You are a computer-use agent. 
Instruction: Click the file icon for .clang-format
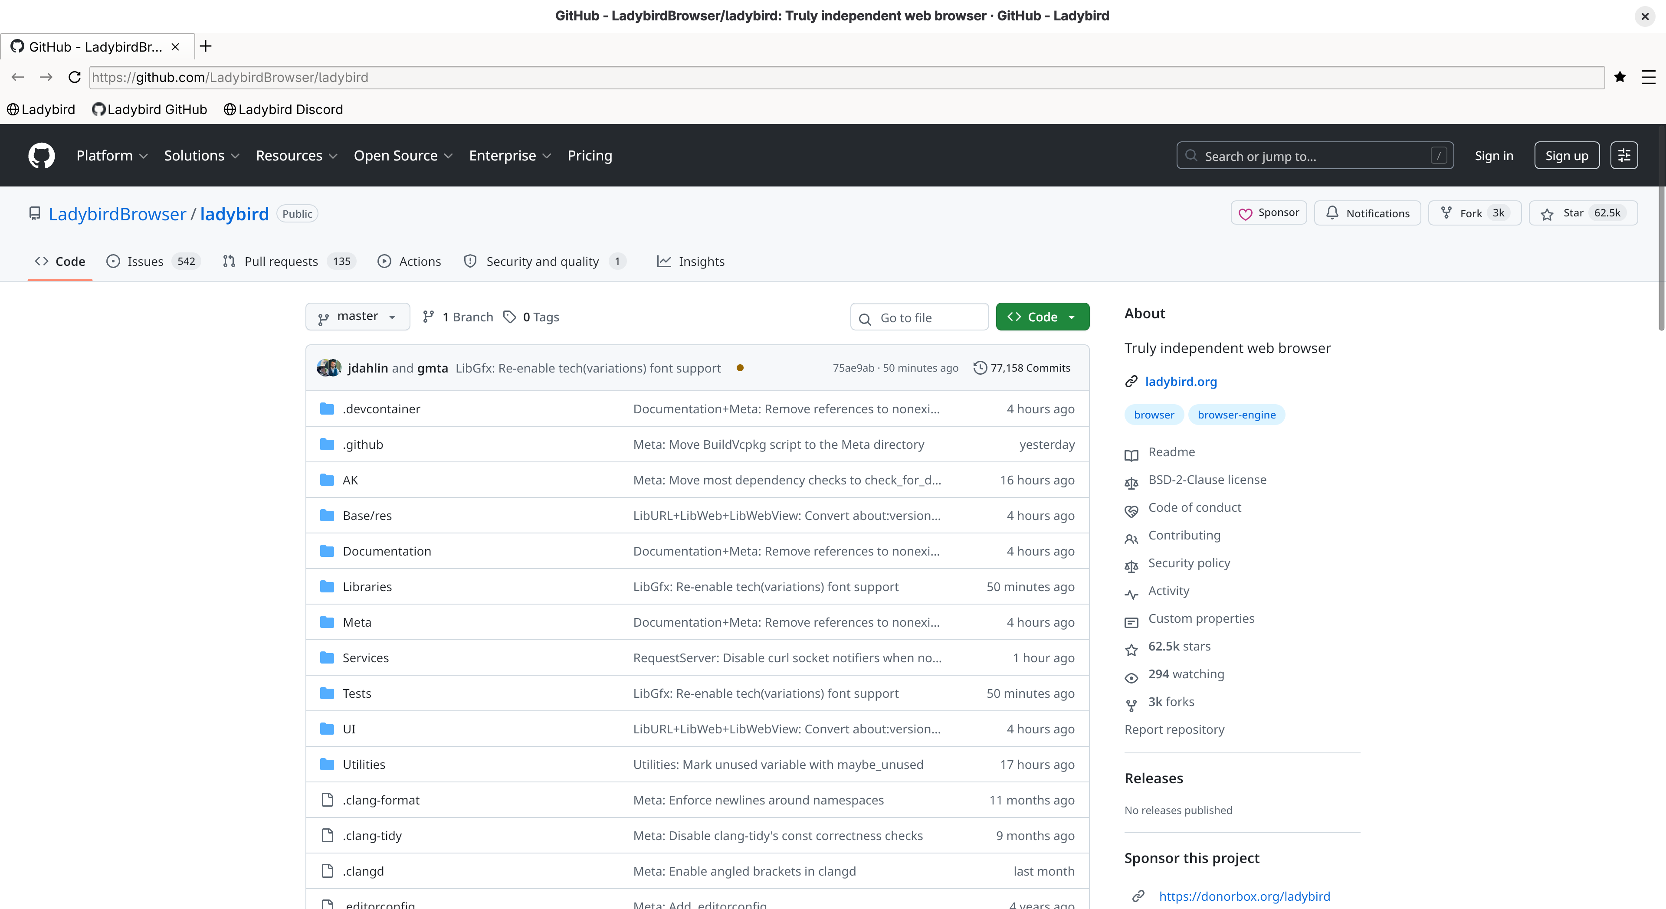(328, 800)
